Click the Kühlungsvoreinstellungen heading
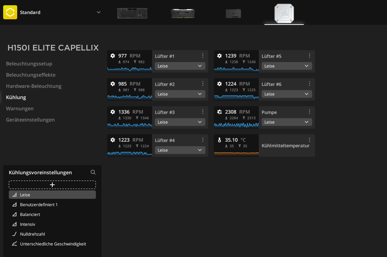Image resolution: width=387 pixels, height=257 pixels. point(40,173)
